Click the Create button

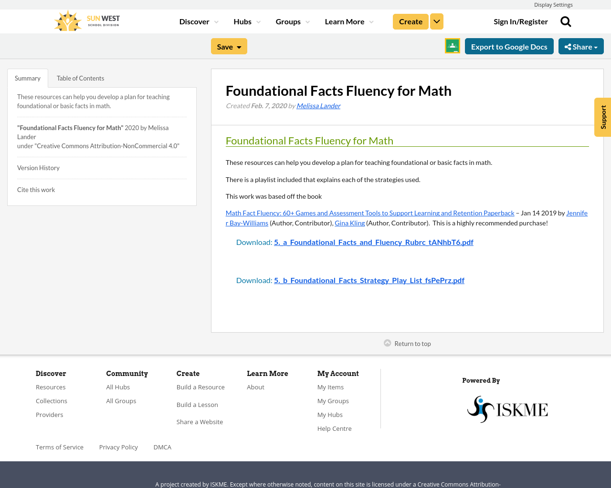pyautogui.click(x=410, y=21)
